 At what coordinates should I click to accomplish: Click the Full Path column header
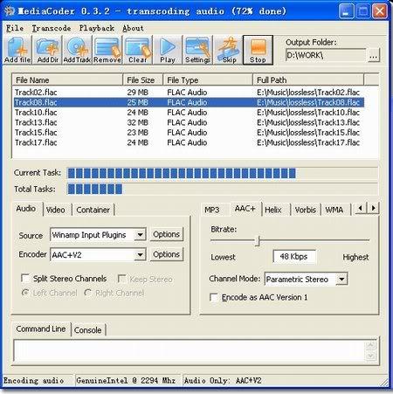tap(308, 79)
